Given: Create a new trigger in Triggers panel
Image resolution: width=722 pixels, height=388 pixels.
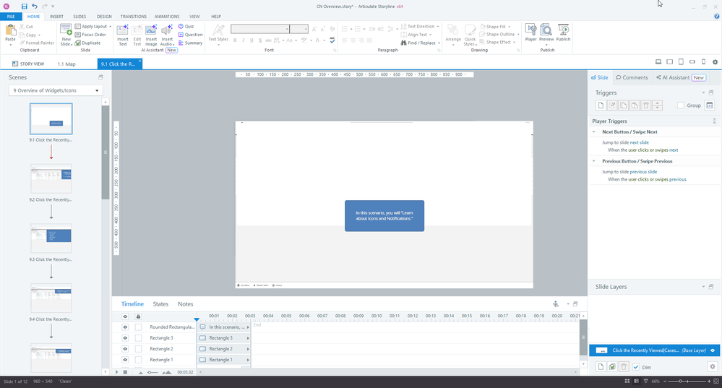Looking at the screenshot, I should point(600,105).
